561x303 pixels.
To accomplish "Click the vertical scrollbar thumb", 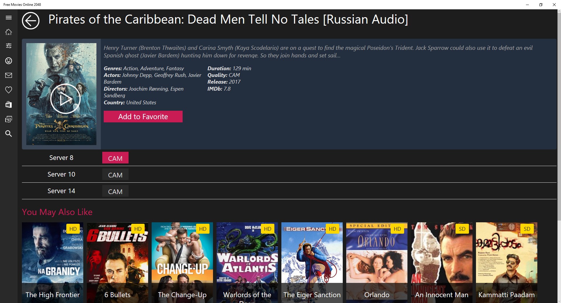I will pyautogui.click(x=559, y=117).
